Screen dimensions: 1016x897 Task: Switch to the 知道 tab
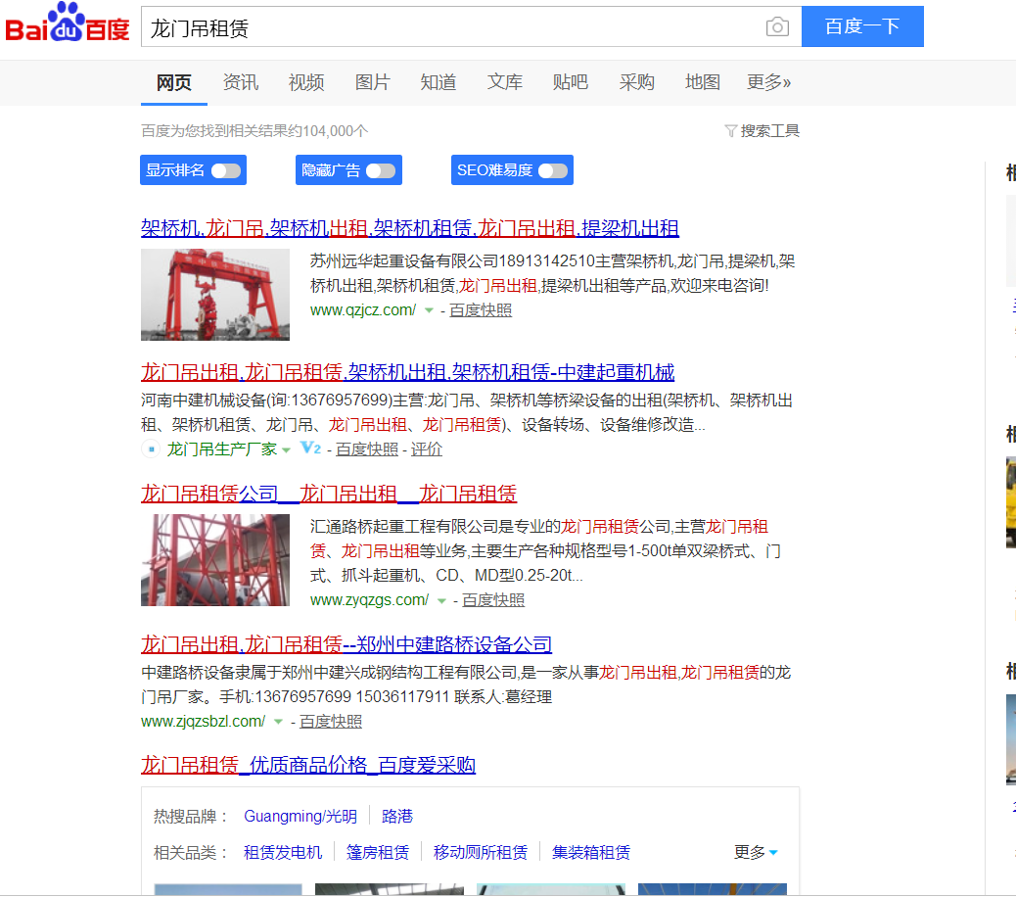click(x=439, y=82)
